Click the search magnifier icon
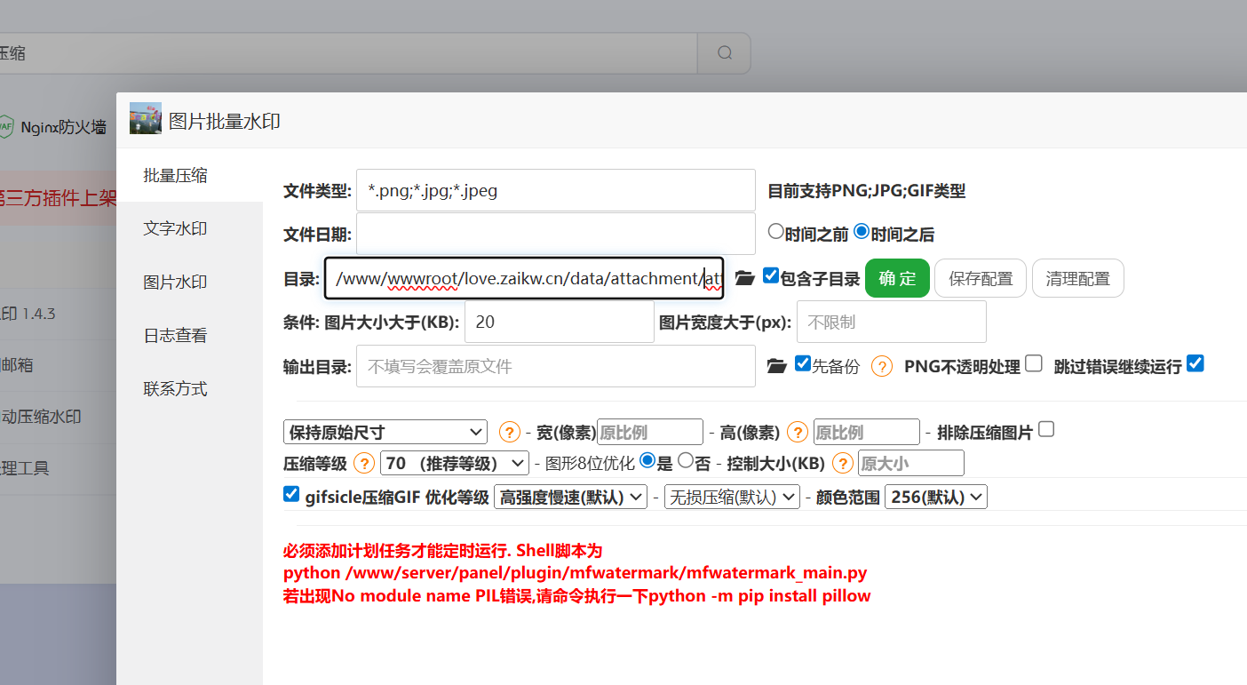 [x=723, y=52]
